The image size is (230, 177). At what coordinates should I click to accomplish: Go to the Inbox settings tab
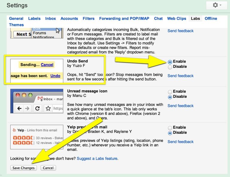click(x=51, y=19)
